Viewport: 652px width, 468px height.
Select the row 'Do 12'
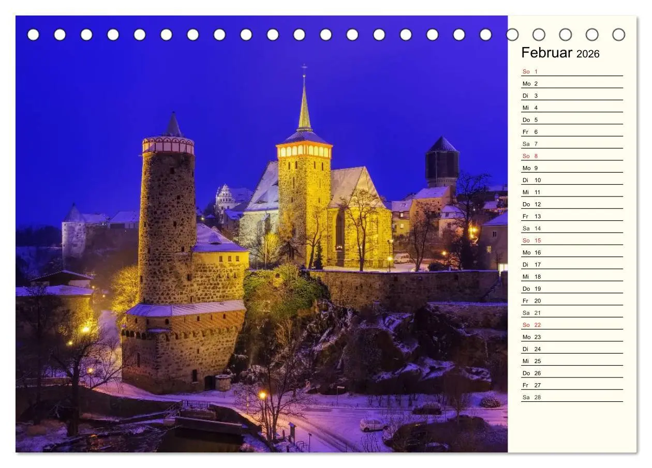[572, 204]
